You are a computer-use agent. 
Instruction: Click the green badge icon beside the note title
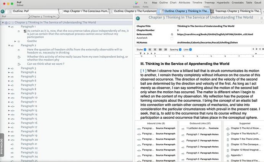pyautogui.click(x=138, y=18)
